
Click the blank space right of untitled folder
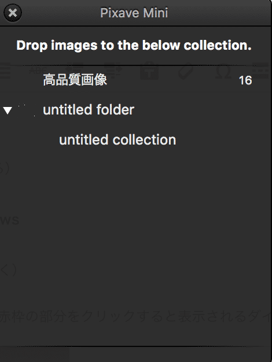(203, 110)
